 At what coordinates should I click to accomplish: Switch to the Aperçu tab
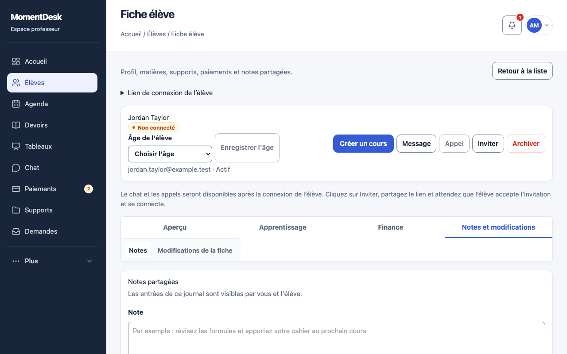(x=175, y=227)
